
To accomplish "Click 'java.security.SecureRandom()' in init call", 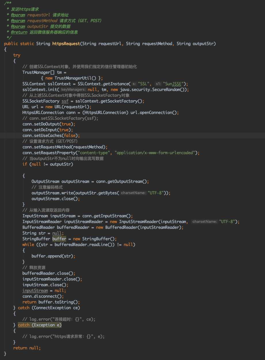I will [x=154, y=90].
